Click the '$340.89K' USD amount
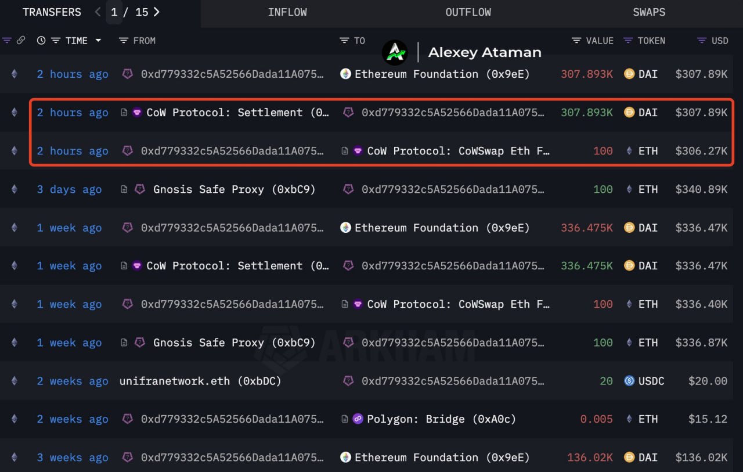The width and height of the screenshot is (743, 472). 701,189
